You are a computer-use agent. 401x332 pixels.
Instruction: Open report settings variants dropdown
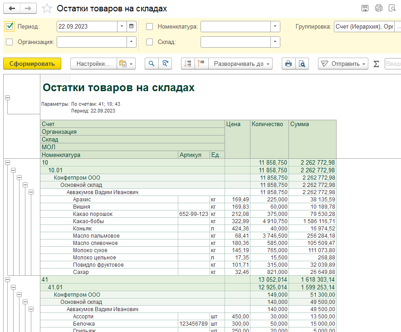126,63
